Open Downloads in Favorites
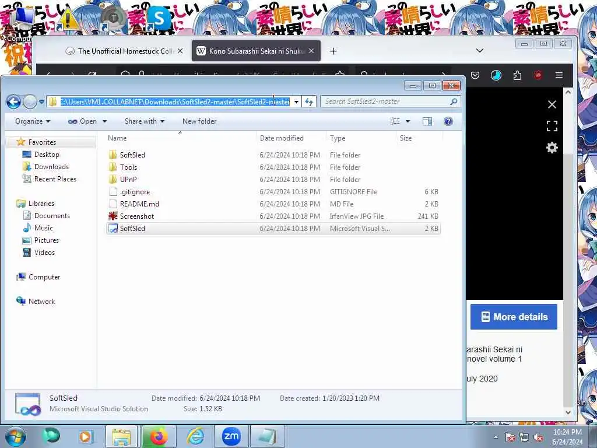The image size is (597, 448). click(x=51, y=166)
